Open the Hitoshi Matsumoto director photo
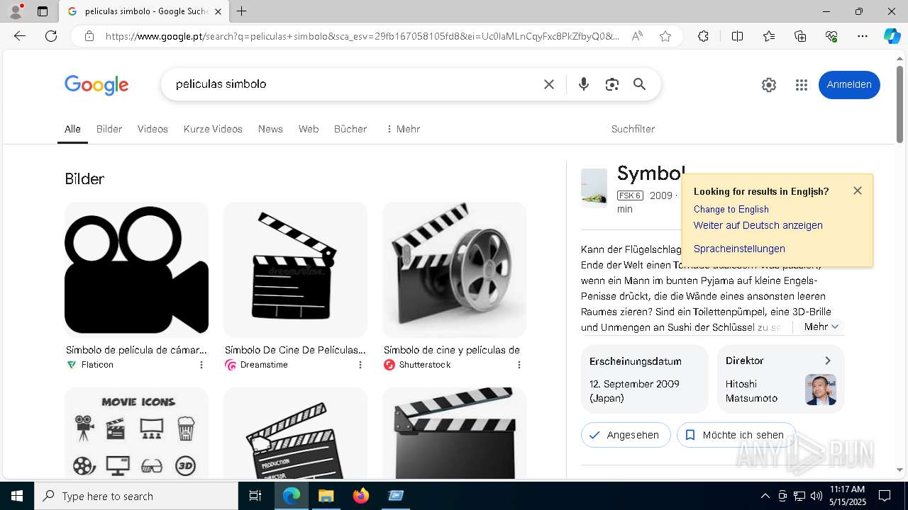Screen dimensions: 908x510 tap(821, 390)
